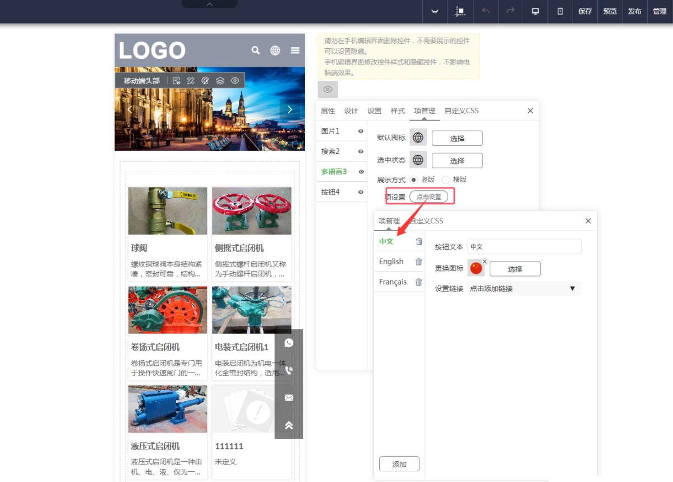Open the 设置链接 dropdown
673x482 pixels.
pos(524,288)
